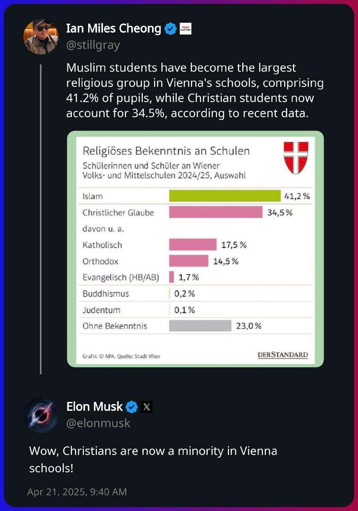Click the Ian Miles Cheong display name
The width and height of the screenshot is (358, 511).
(x=114, y=29)
